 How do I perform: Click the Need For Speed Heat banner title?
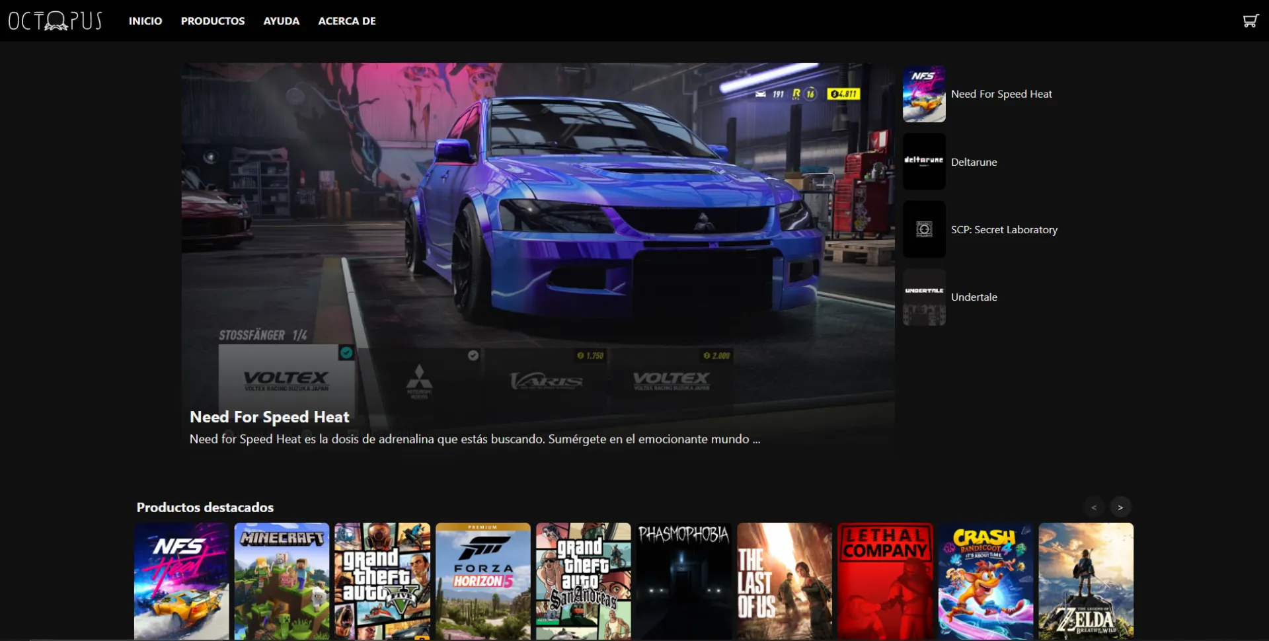pos(270,417)
